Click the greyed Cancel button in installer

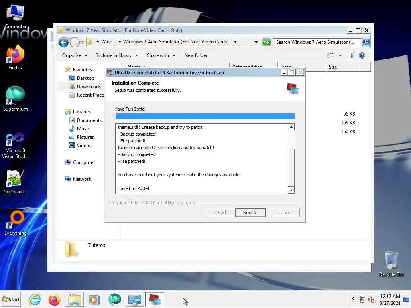pyautogui.click(x=285, y=213)
